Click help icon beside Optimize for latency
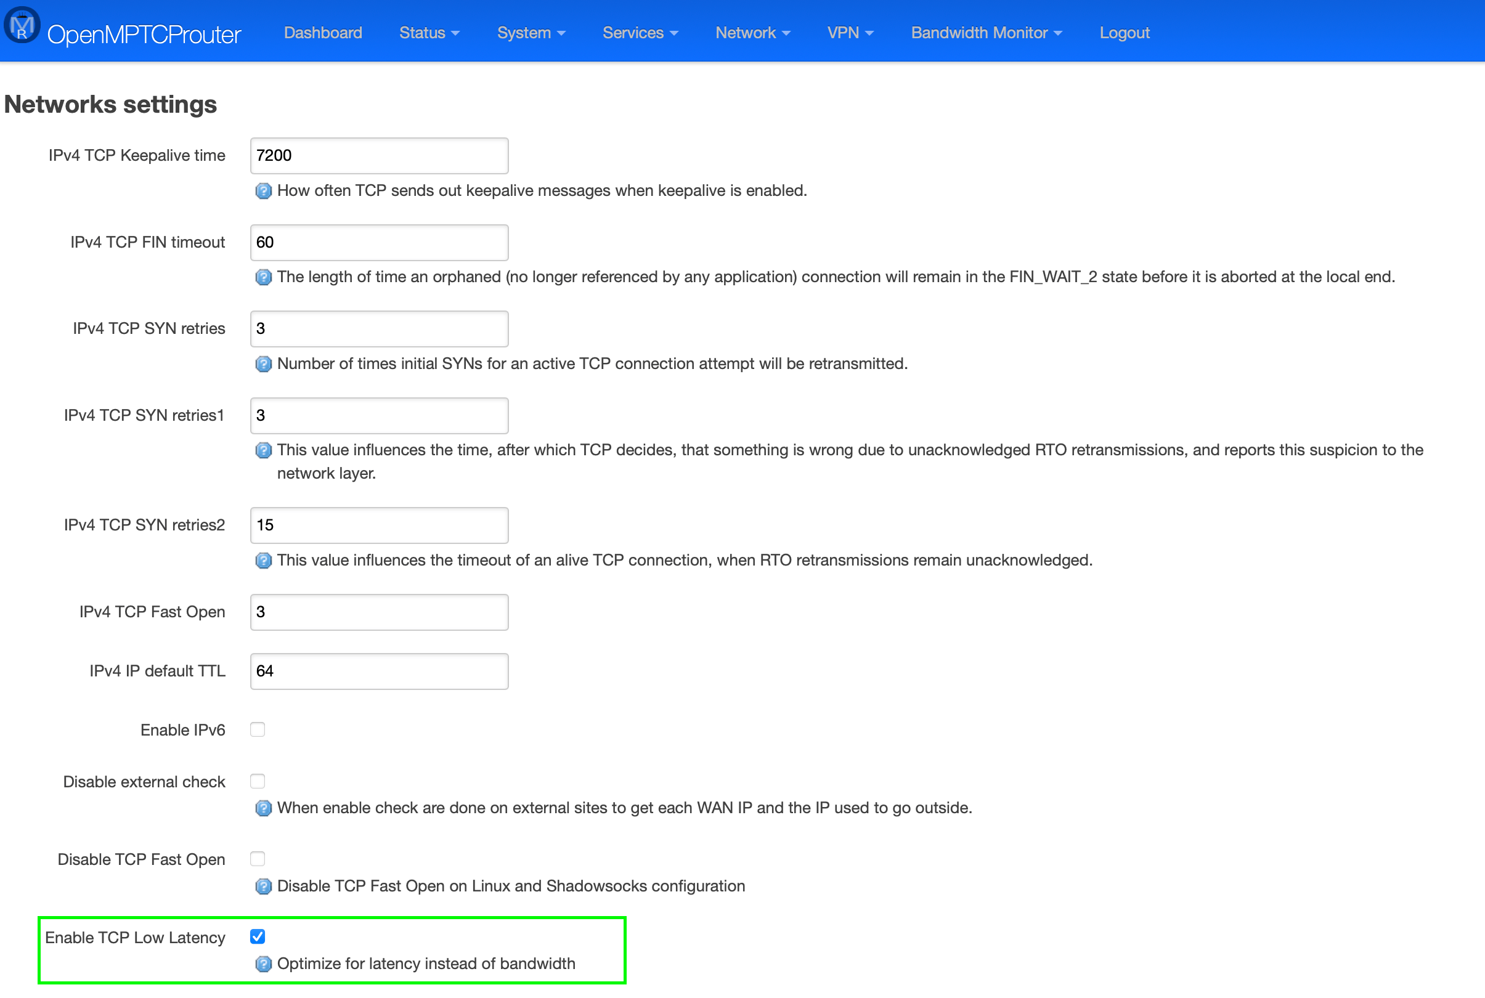This screenshot has width=1485, height=998. coord(263,964)
